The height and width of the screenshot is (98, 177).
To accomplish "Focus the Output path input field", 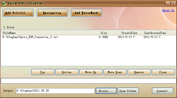I will coord(55,91).
